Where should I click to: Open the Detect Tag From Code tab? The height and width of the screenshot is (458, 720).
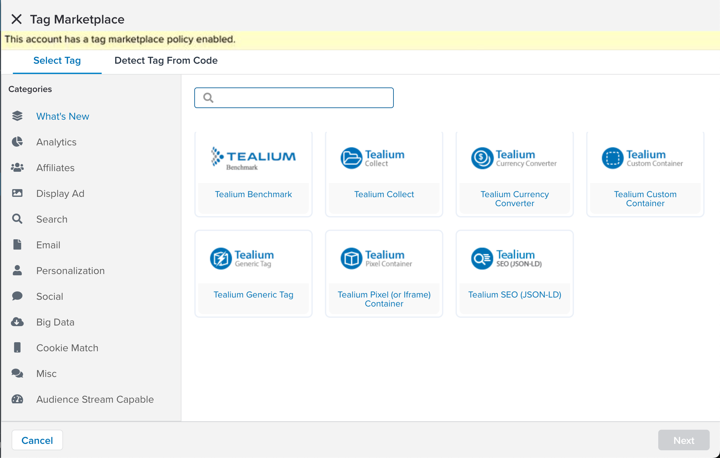click(166, 60)
